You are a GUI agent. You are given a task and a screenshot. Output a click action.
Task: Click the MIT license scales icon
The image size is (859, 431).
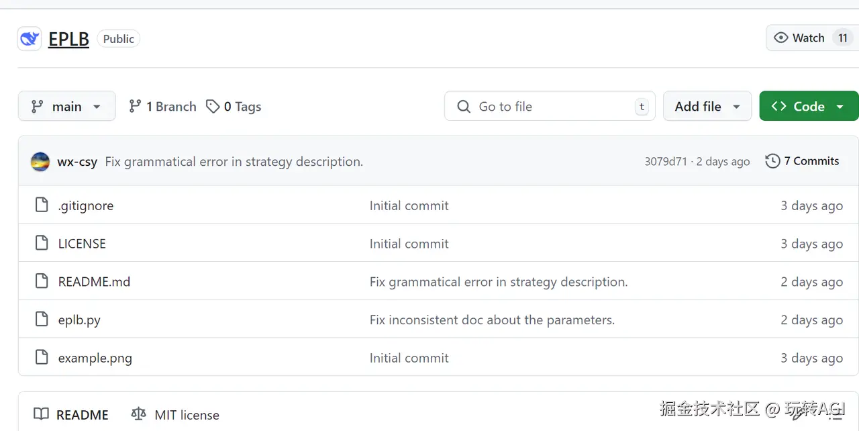coord(139,414)
